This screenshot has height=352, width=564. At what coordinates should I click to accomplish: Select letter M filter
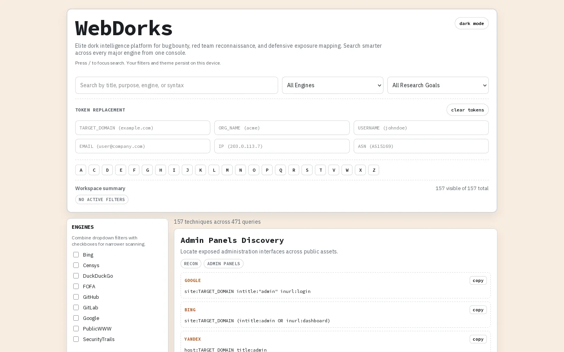click(x=227, y=170)
